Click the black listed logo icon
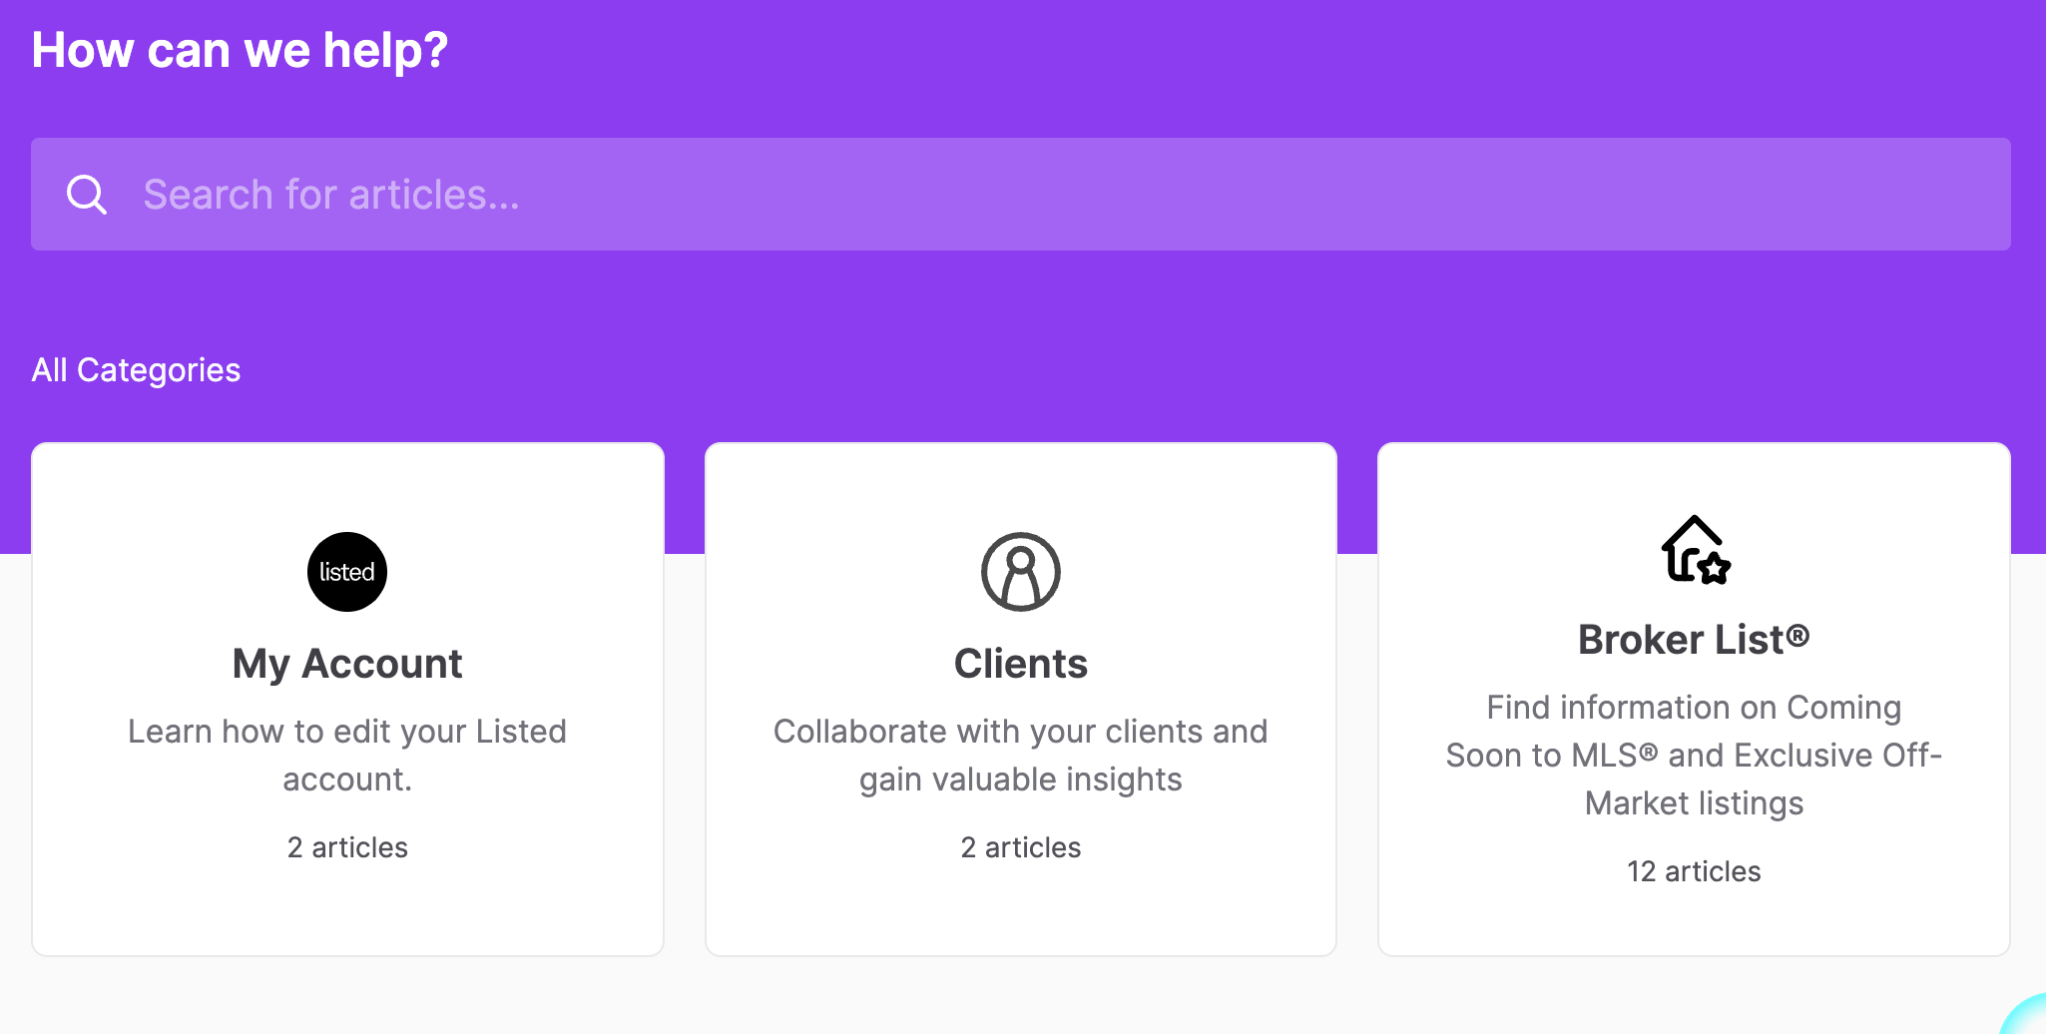Image resolution: width=2046 pixels, height=1034 pixels. pos(347,572)
